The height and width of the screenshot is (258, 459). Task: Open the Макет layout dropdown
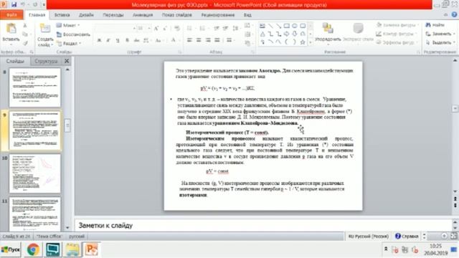68,26
